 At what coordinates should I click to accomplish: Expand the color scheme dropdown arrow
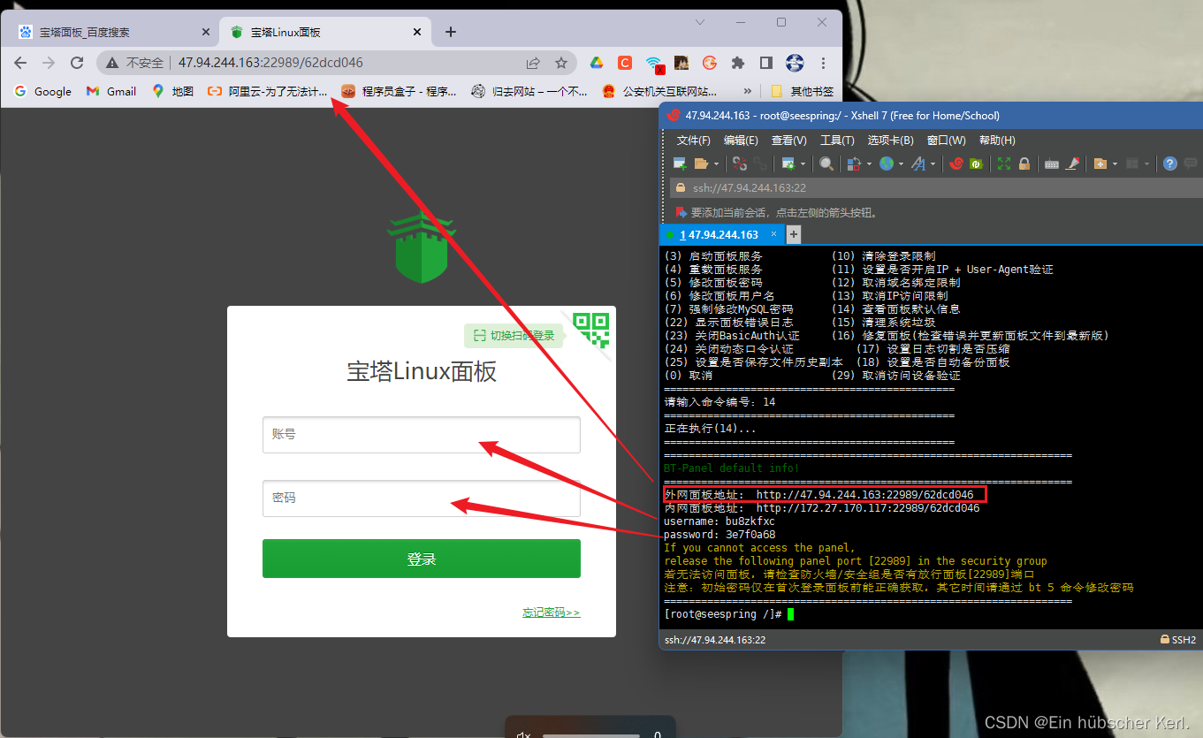click(869, 164)
